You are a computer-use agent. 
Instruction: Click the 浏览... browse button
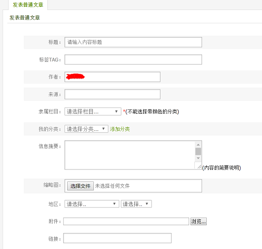click(199, 221)
